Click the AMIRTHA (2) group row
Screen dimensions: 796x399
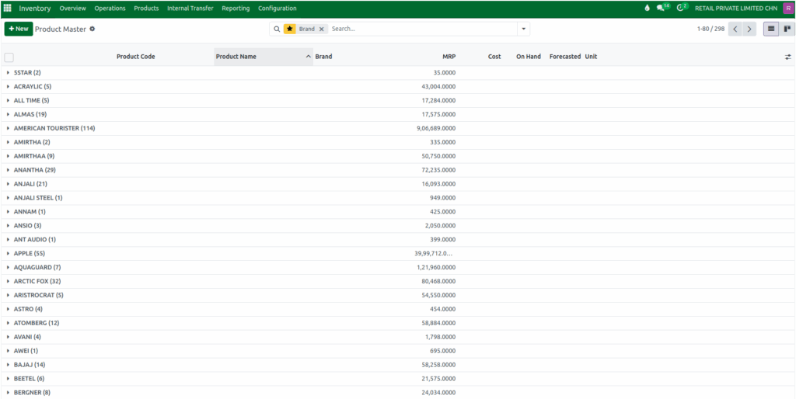tap(398, 142)
